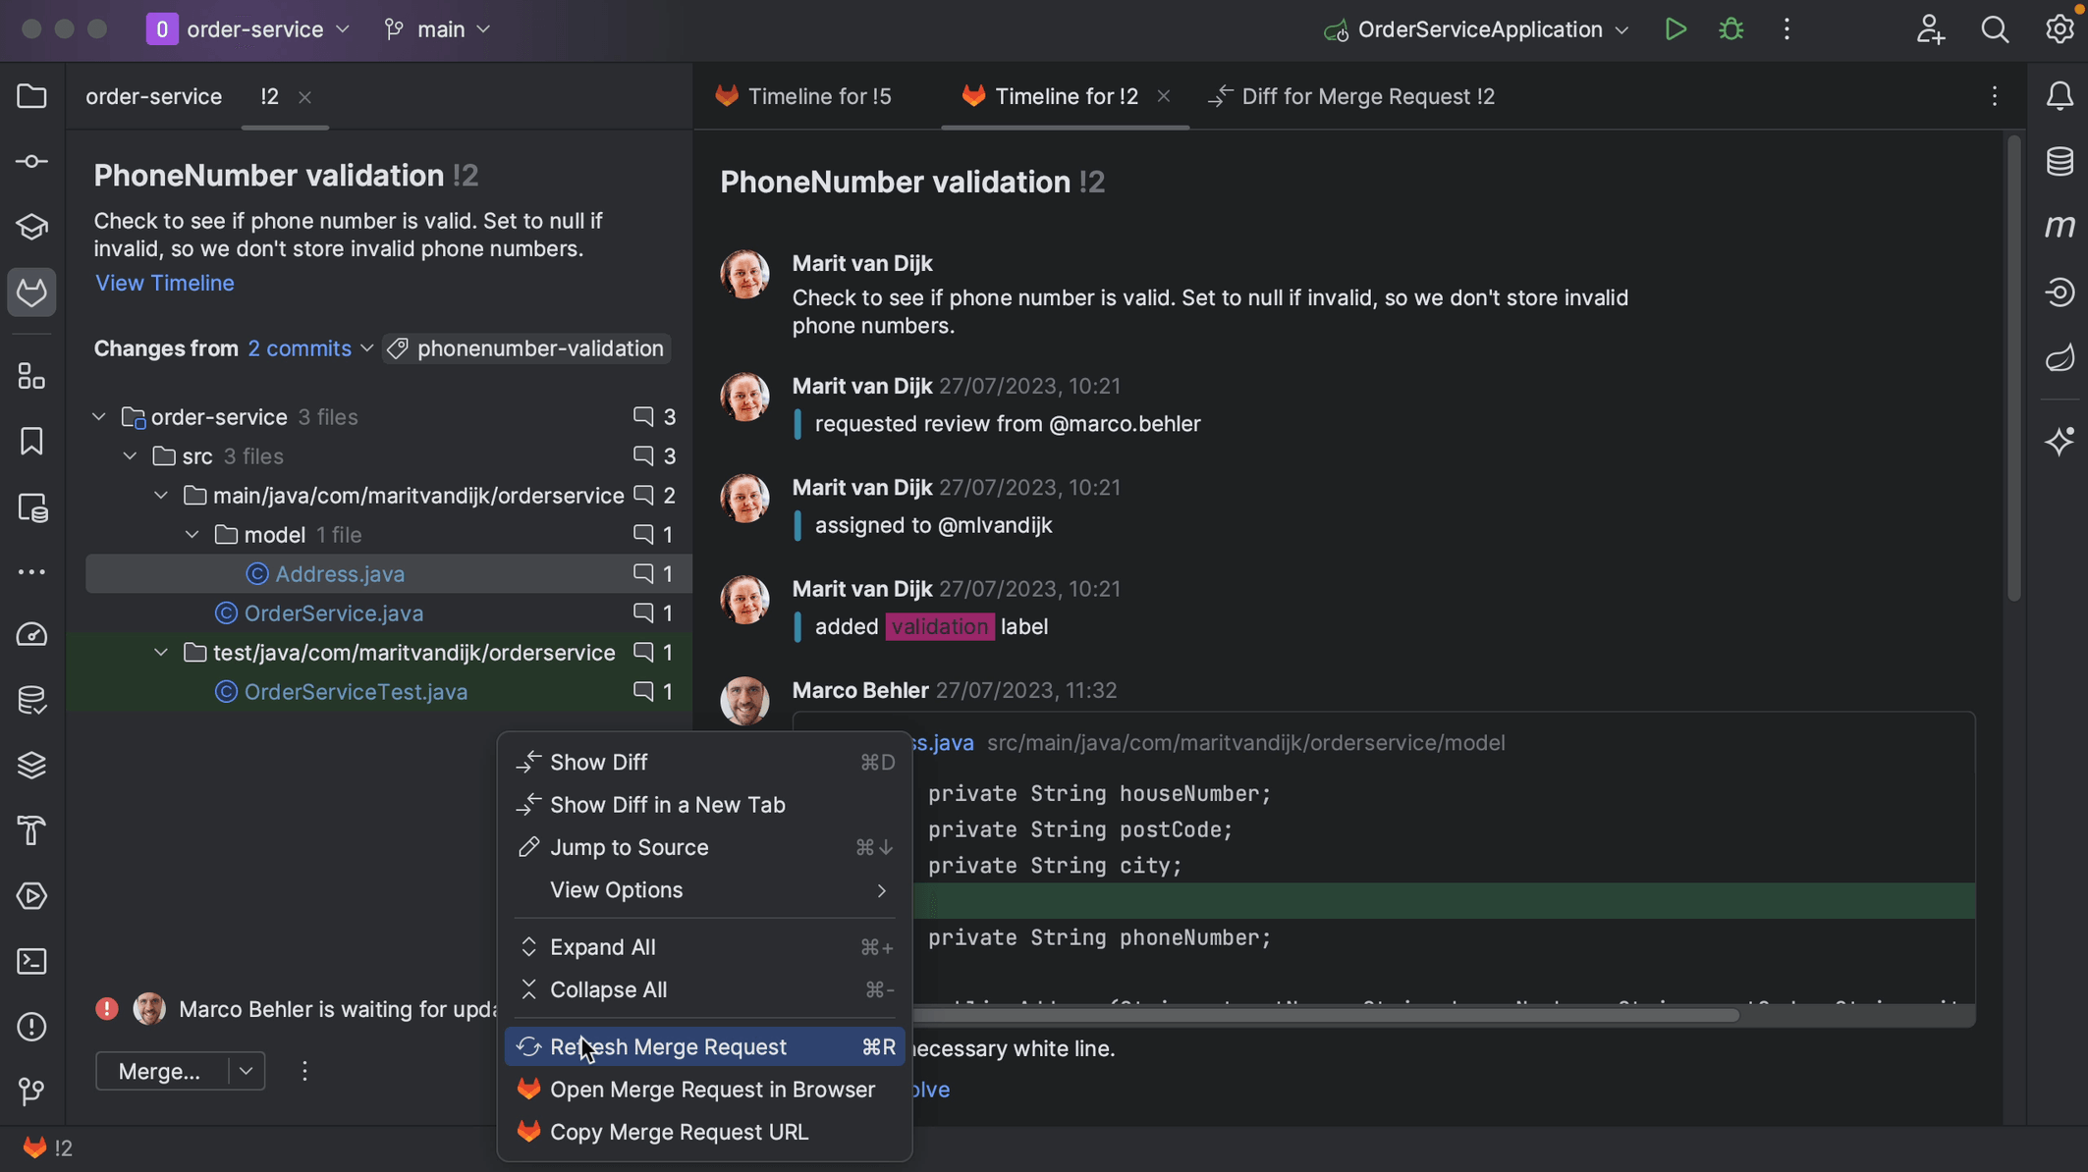Open the Maven tool window icon

pos(2060,227)
